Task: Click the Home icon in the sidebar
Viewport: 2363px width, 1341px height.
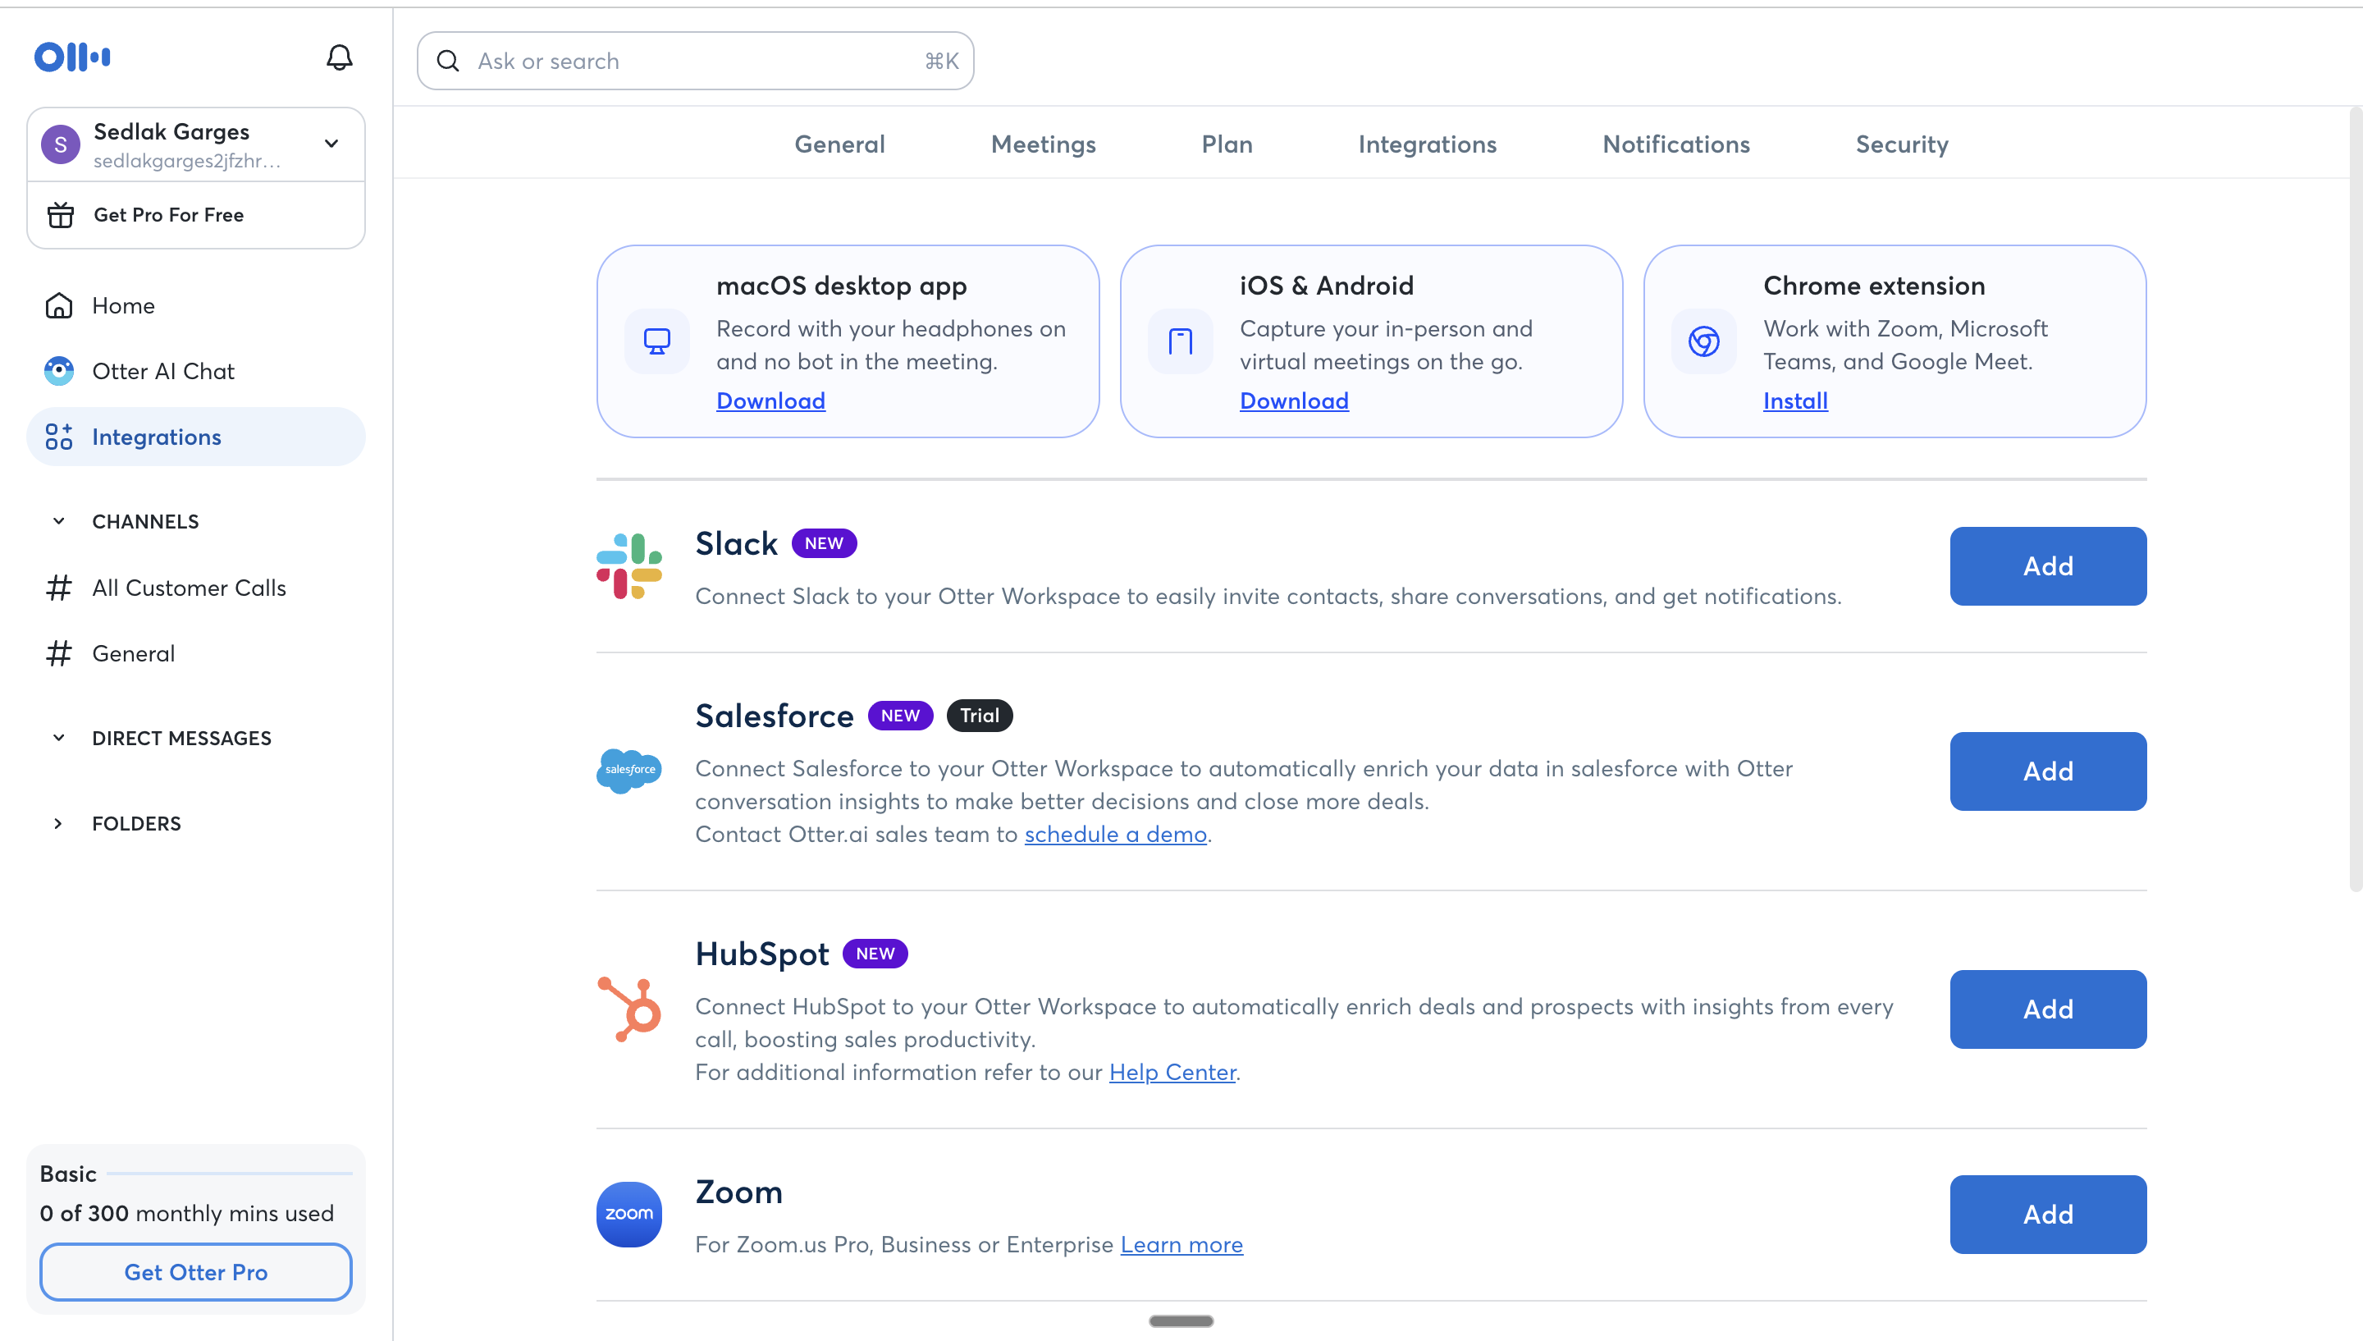Action: pyautogui.click(x=59, y=304)
